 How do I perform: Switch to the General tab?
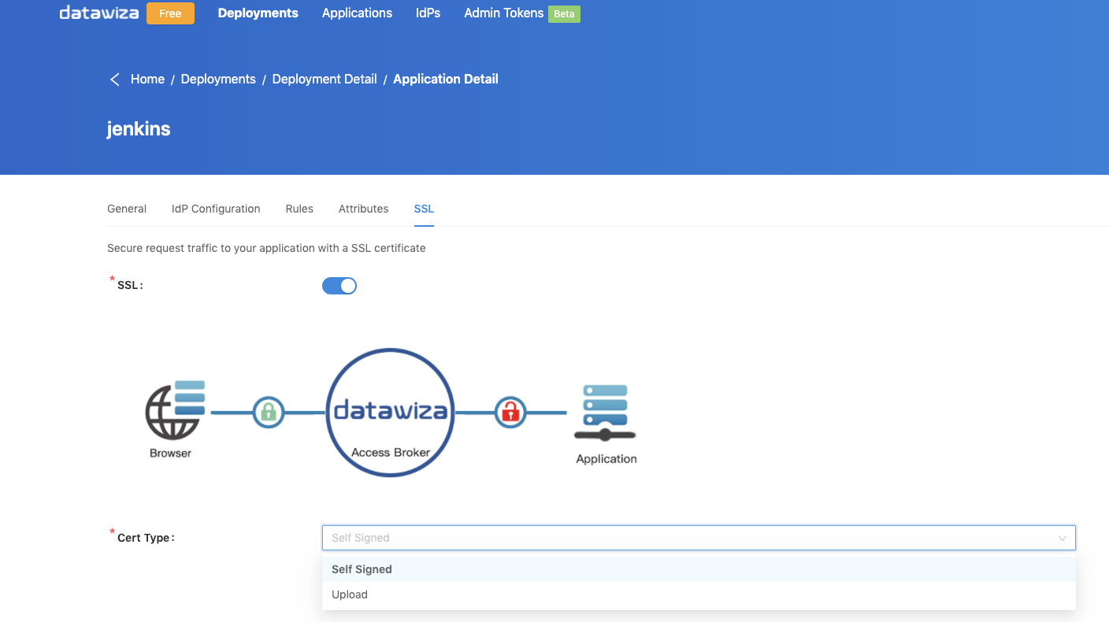[127, 209]
